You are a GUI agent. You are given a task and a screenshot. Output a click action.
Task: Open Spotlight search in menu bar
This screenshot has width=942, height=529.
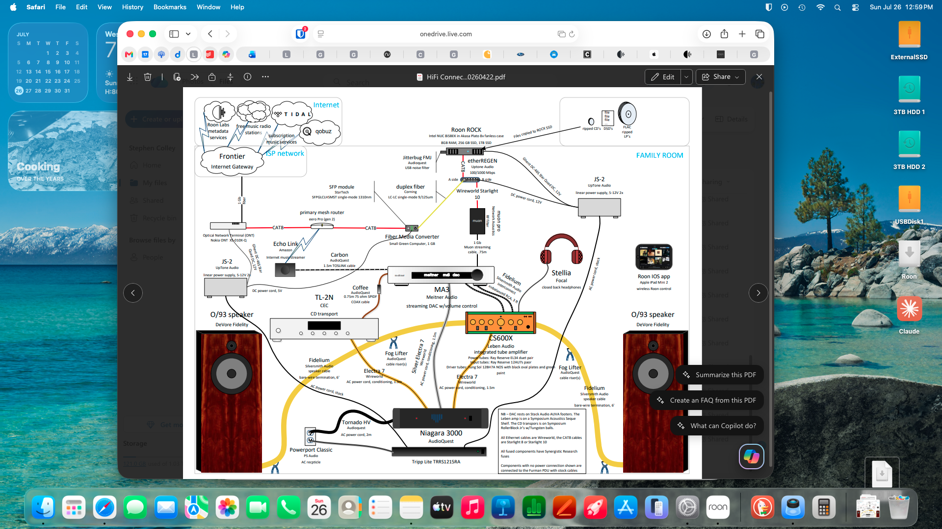(x=837, y=7)
